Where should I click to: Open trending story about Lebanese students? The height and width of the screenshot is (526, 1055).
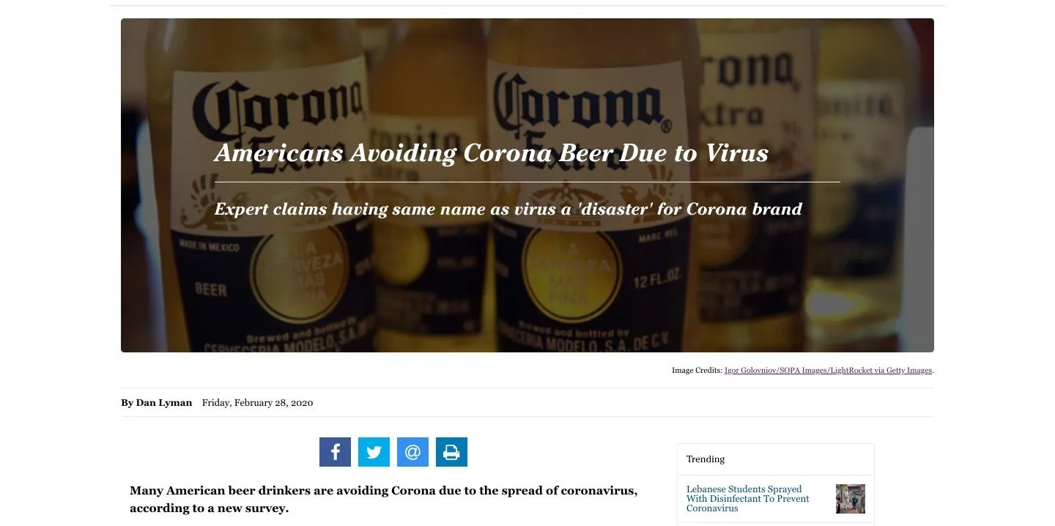(747, 498)
